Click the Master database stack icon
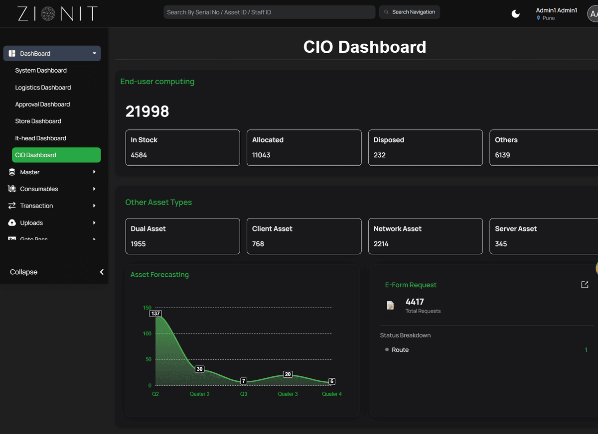This screenshot has height=434, width=598. 12,172
